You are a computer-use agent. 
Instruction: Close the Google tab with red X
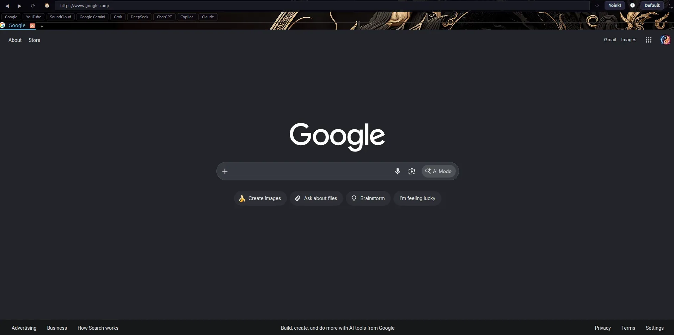(32, 26)
